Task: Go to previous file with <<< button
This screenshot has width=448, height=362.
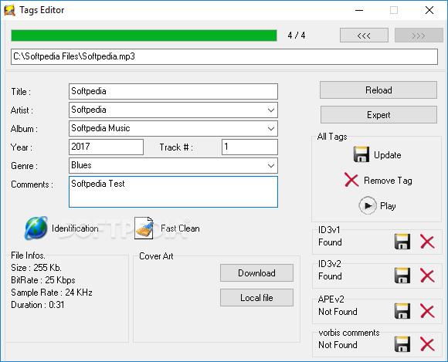Action: 364,36
